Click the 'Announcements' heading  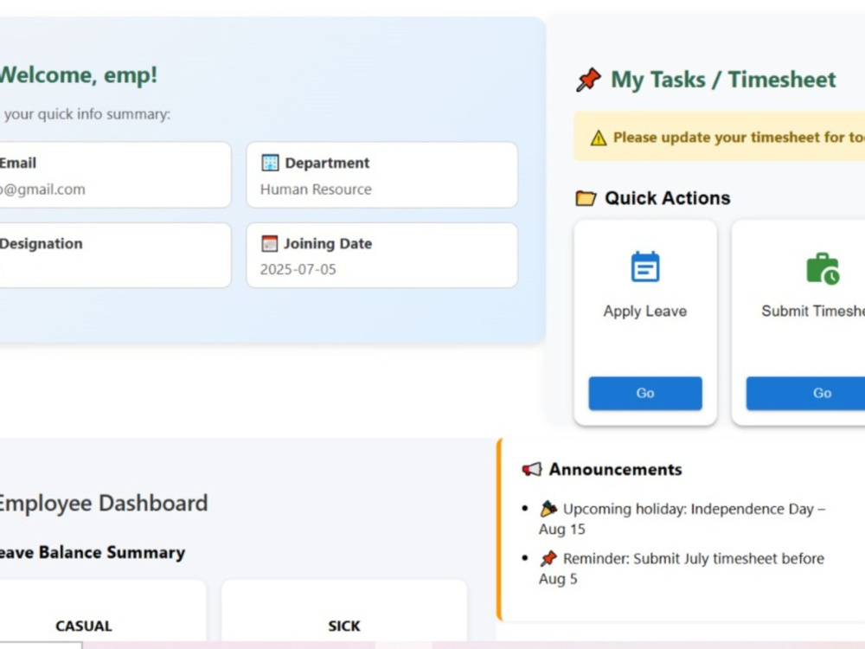[x=615, y=470]
